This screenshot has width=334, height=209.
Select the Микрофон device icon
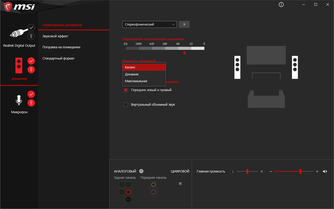click(x=19, y=100)
